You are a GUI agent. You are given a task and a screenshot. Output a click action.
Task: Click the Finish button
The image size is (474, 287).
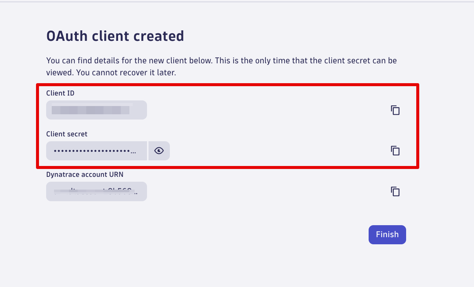387,235
